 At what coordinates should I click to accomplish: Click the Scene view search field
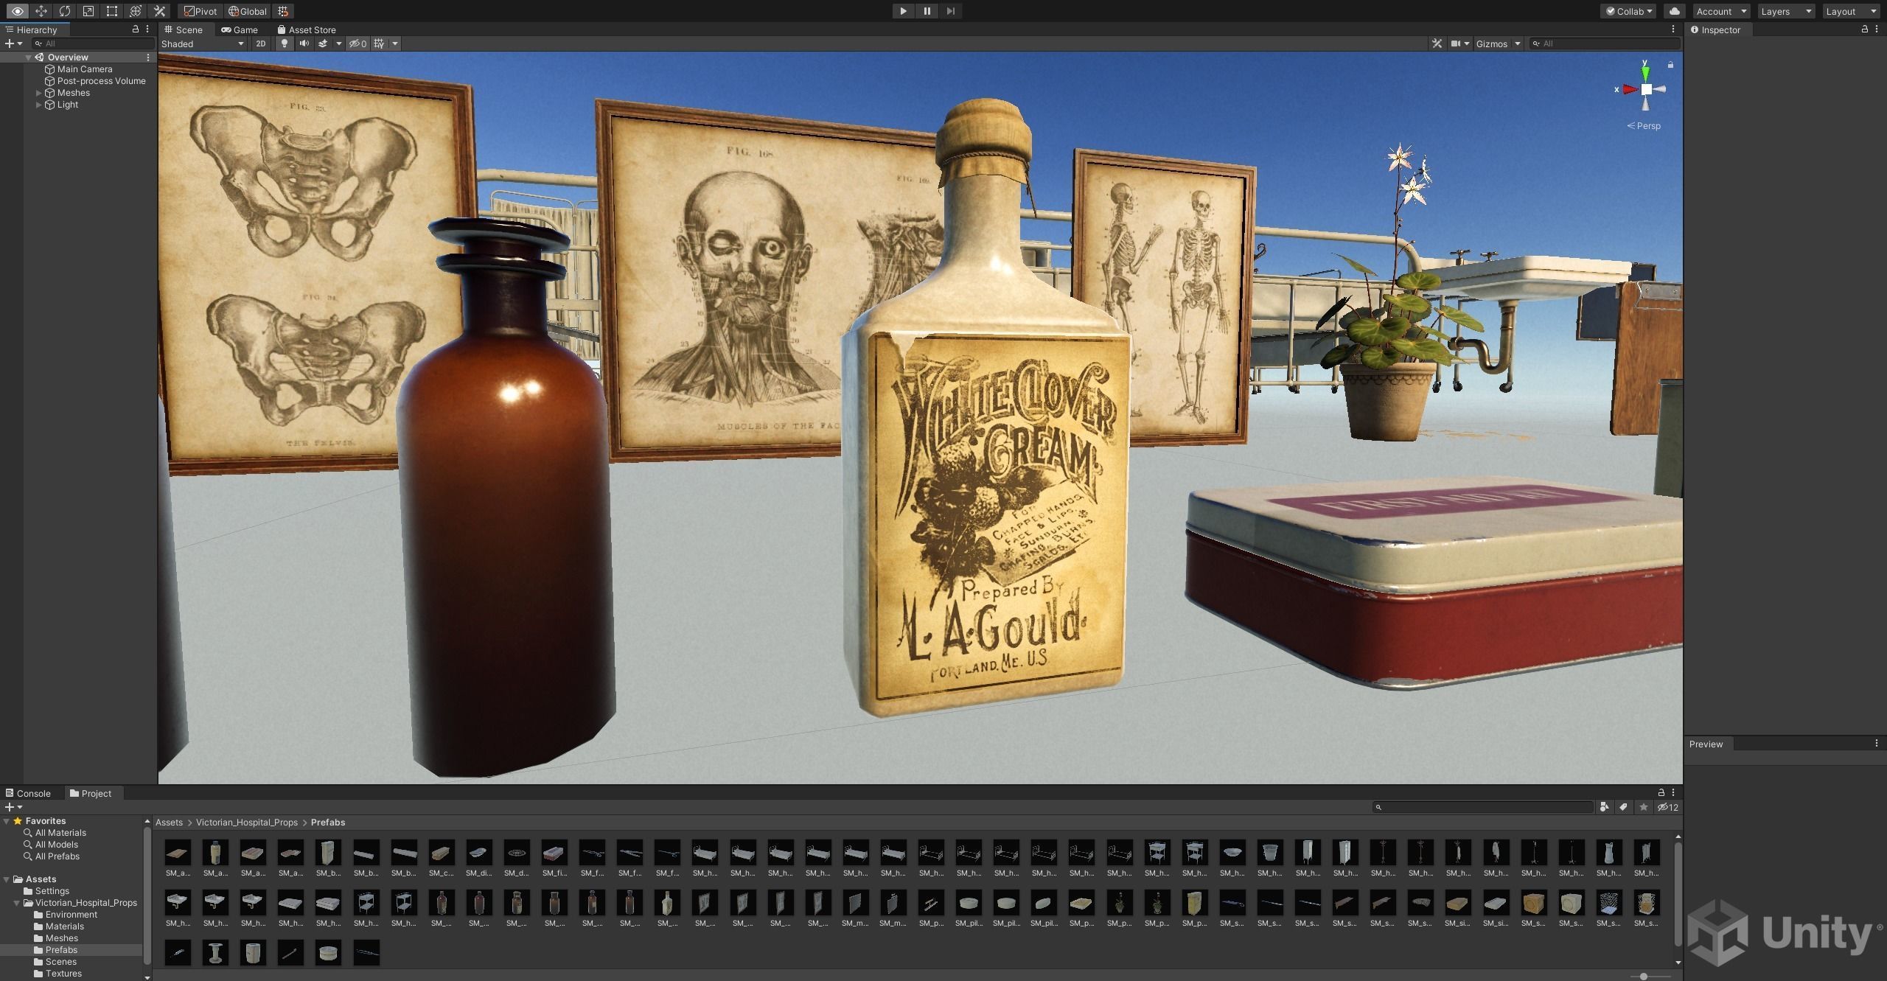1605,43
